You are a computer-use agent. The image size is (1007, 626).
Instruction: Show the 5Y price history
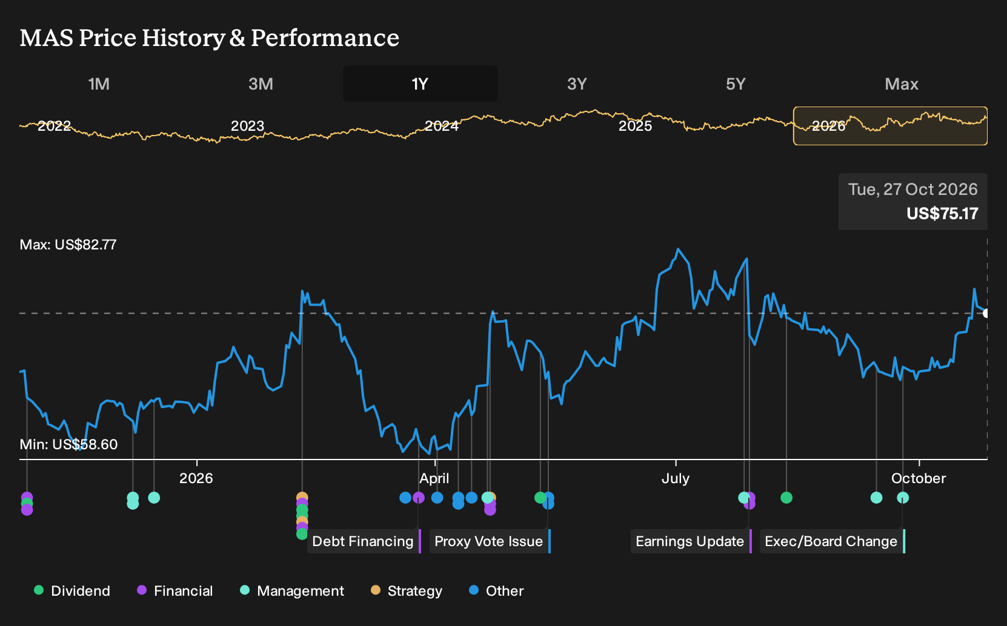pyautogui.click(x=736, y=84)
